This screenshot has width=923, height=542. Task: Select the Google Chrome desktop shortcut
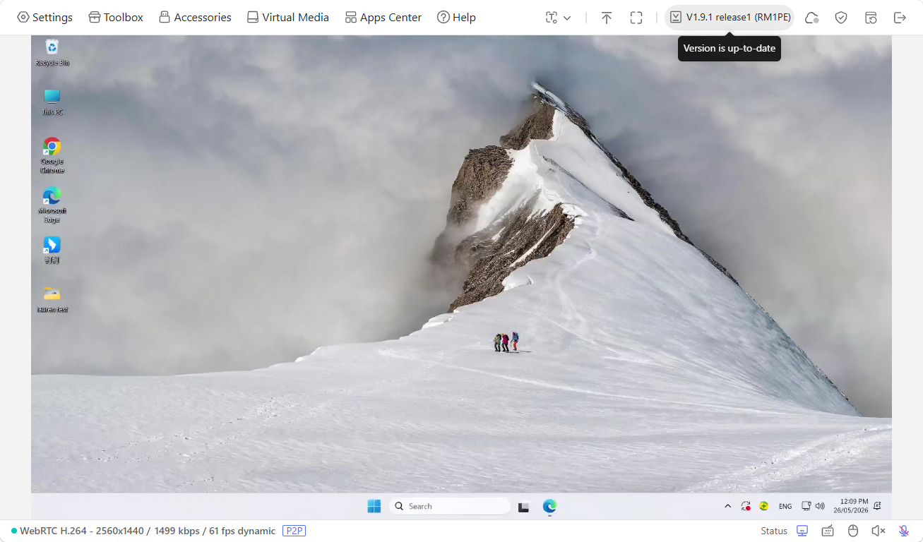click(52, 155)
